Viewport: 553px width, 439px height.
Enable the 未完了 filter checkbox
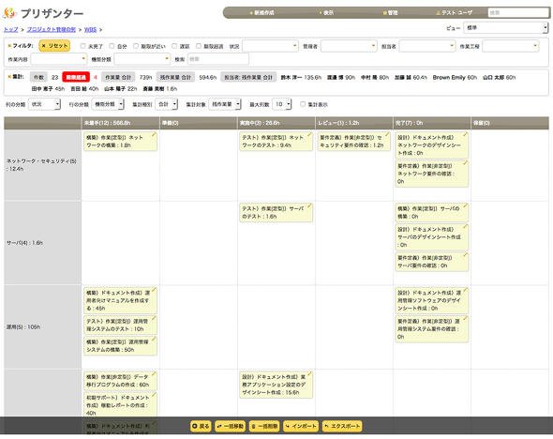(82, 46)
